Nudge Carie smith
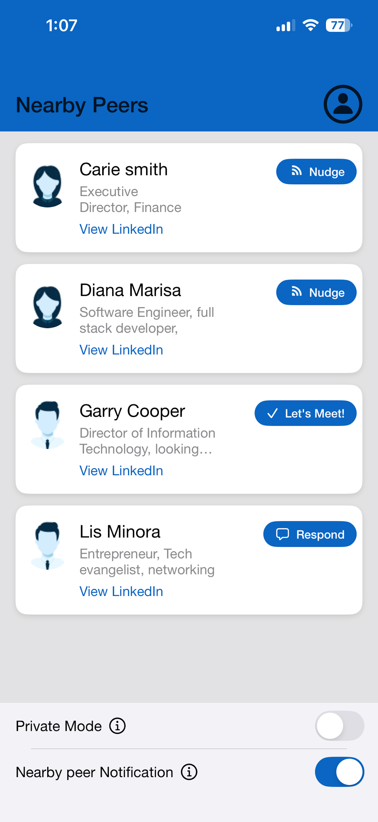Screen dimensions: 378x822 pos(316,172)
